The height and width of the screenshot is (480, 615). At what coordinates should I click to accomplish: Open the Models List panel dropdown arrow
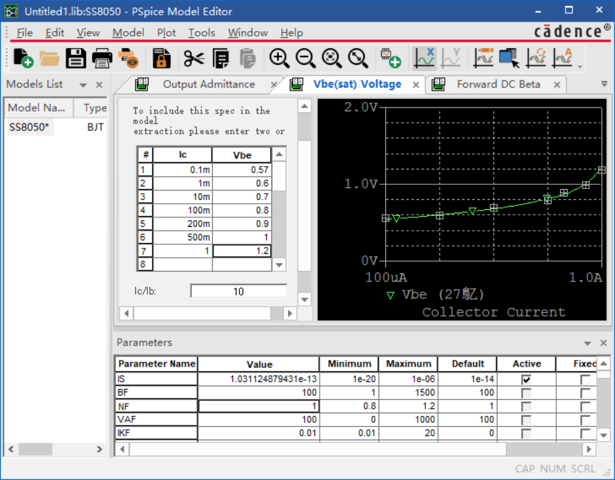(x=83, y=85)
